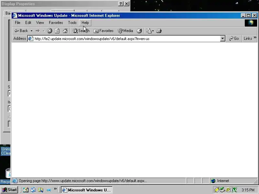
Task: Open the Back history dropdown arrow
Action: point(31,31)
